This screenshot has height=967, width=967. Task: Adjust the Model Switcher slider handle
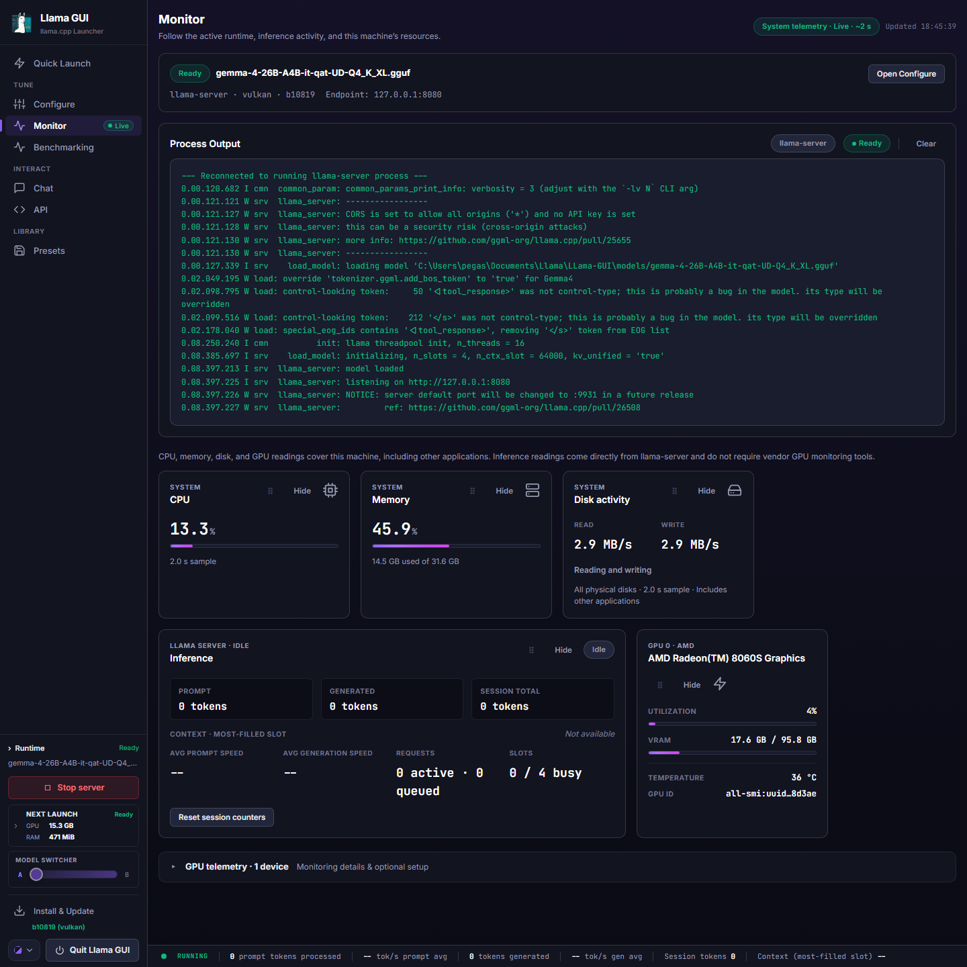[36, 874]
